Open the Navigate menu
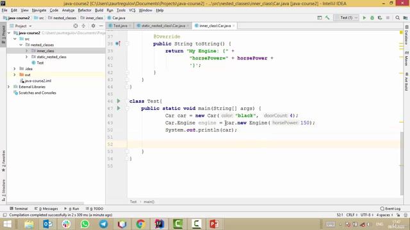Image resolution: width=410 pixels, height=230 pixels. pos(39,10)
